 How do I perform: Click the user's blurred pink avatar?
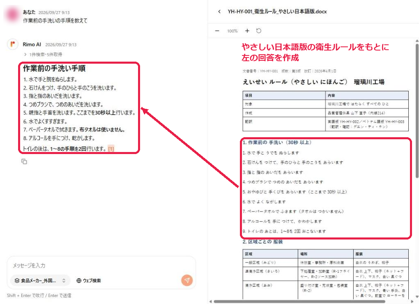tap(12, 14)
